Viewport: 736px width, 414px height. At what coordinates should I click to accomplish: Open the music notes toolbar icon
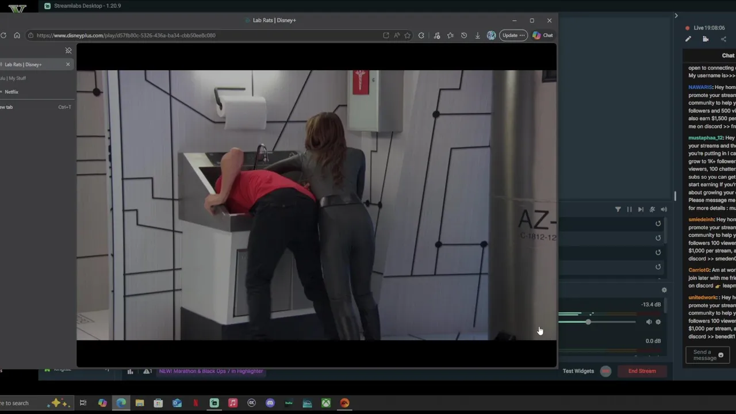437,35
